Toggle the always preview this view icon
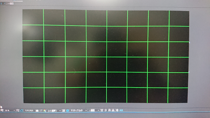The image size is (210, 118). point(2,110)
